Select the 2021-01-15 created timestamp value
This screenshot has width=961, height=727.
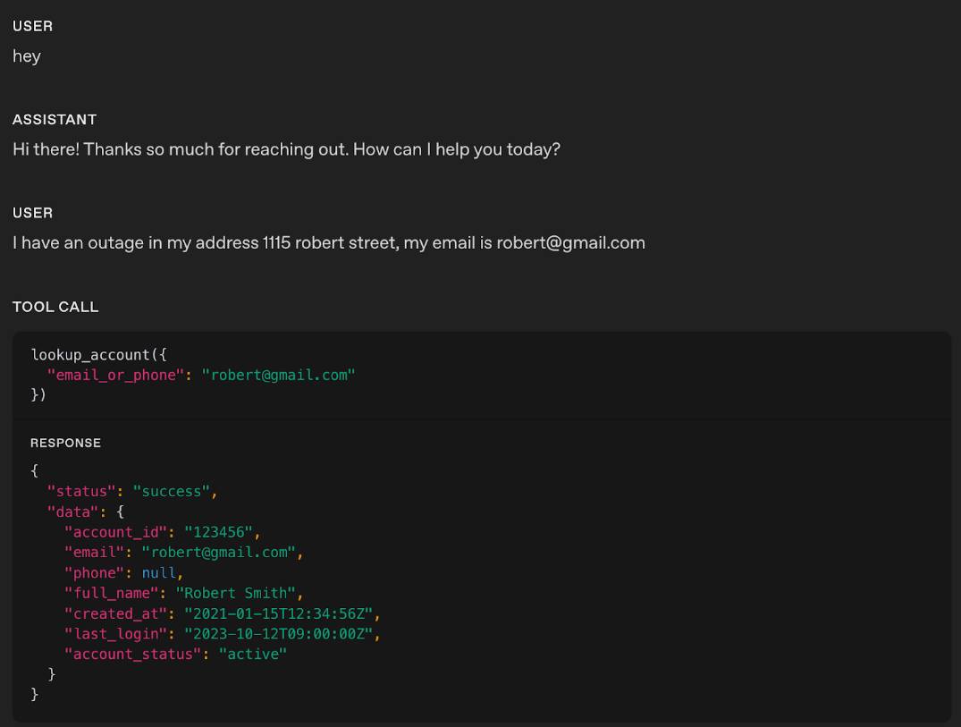[279, 613]
